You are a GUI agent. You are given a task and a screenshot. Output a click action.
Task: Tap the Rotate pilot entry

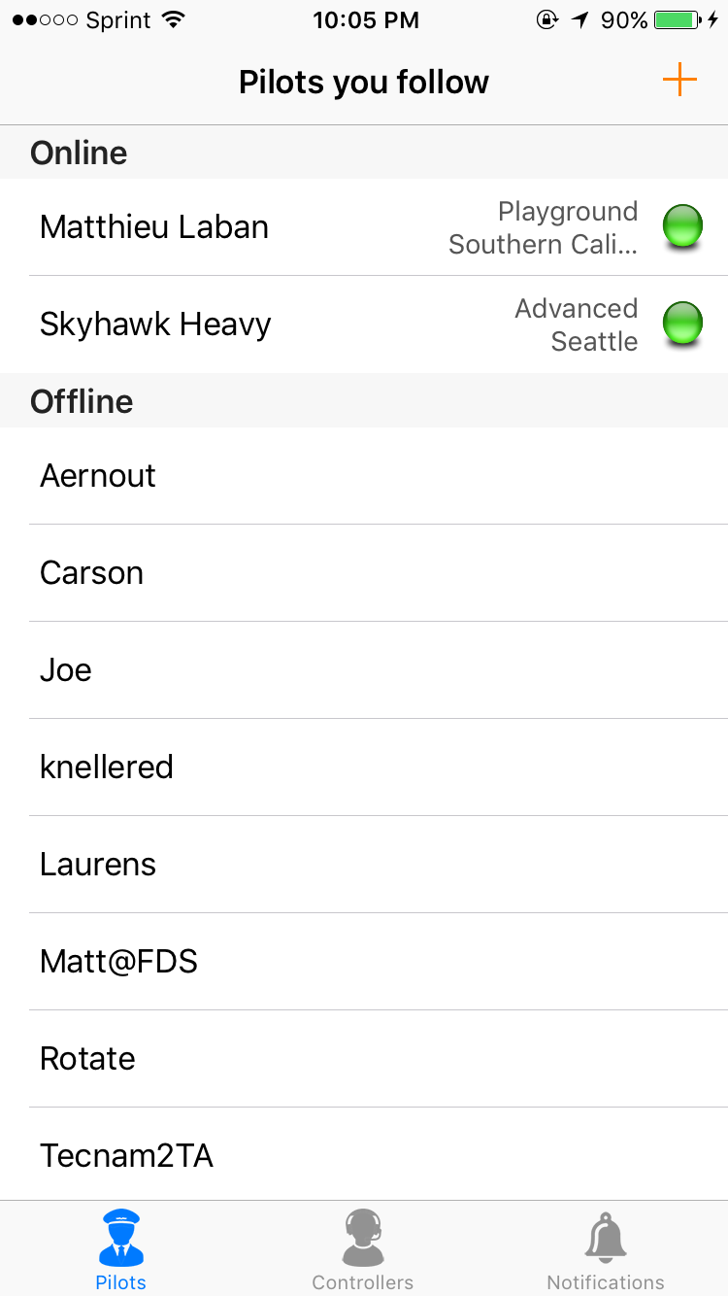87,1059
